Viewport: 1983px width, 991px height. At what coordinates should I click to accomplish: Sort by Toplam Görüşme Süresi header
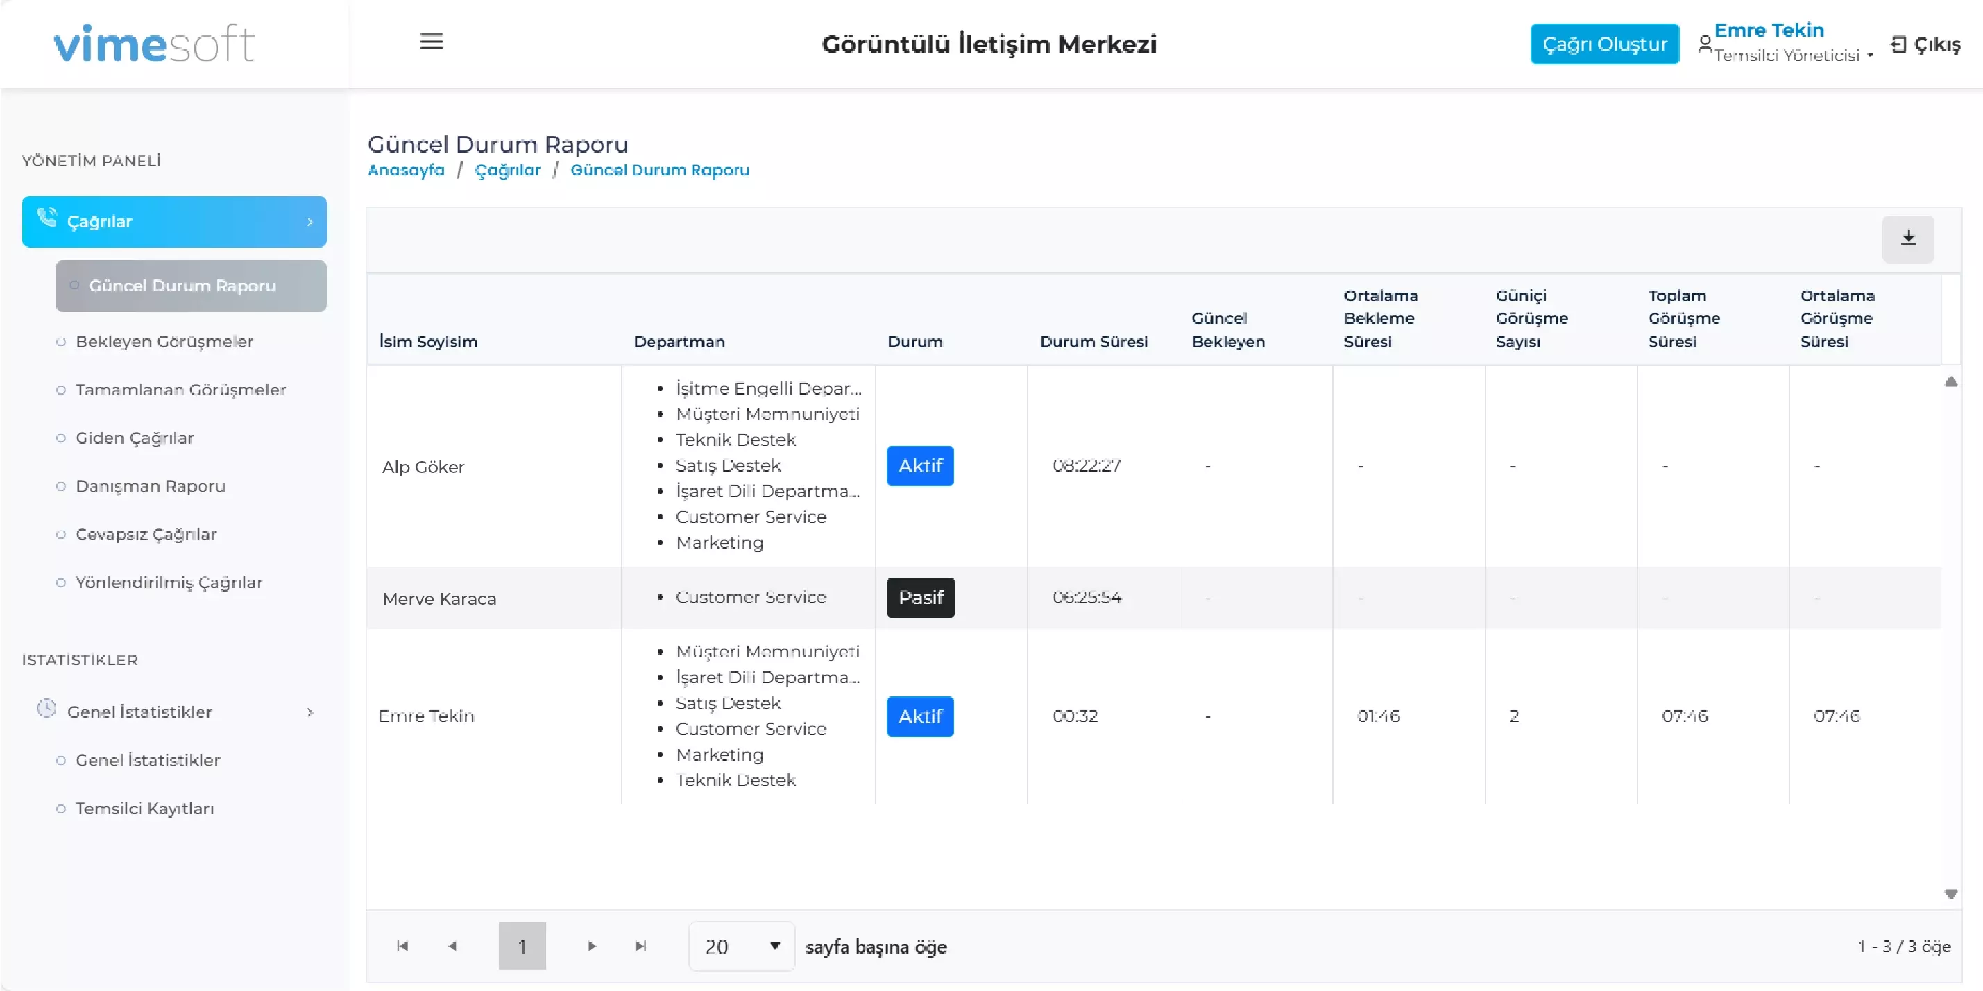1683,318
